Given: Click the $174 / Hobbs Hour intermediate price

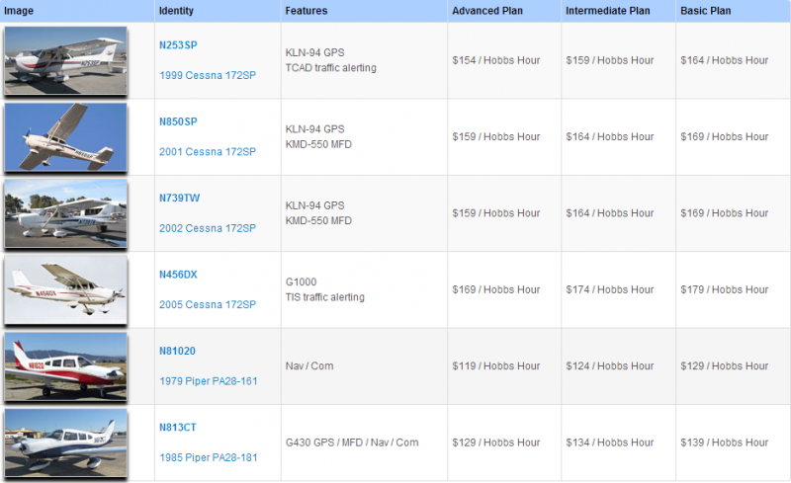Looking at the screenshot, I should pos(609,290).
